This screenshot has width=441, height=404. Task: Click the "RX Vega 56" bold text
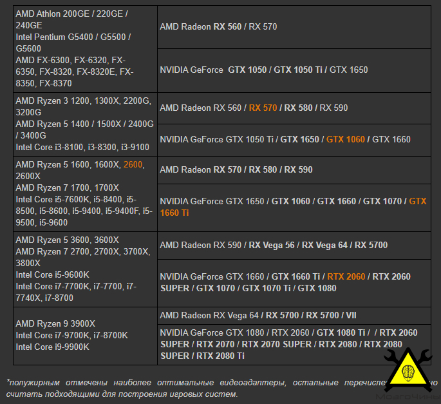[272, 245]
